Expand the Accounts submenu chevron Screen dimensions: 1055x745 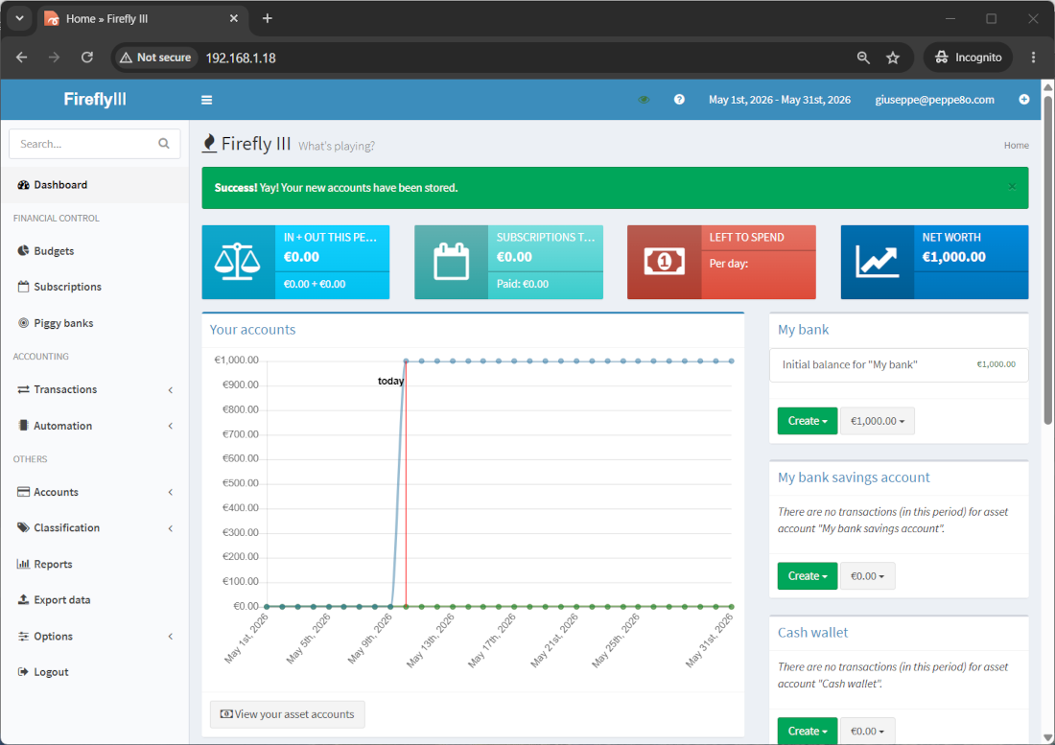pos(170,492)
